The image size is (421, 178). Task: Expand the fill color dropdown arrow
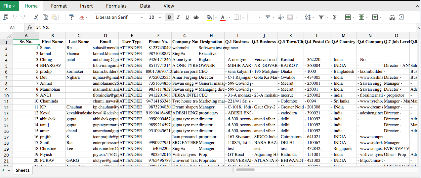click(216, 17)
